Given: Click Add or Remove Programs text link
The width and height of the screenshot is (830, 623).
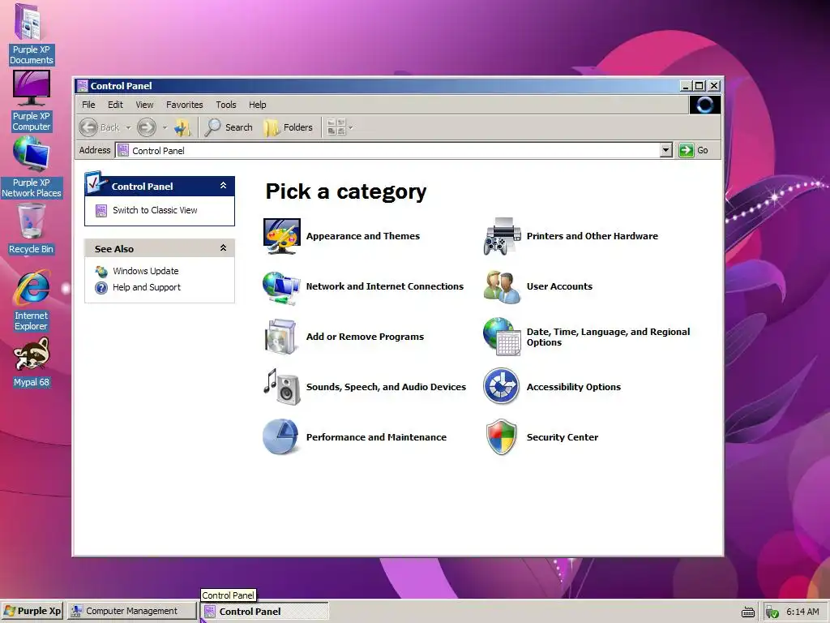Looking at the screenshot, I should 366,337.
